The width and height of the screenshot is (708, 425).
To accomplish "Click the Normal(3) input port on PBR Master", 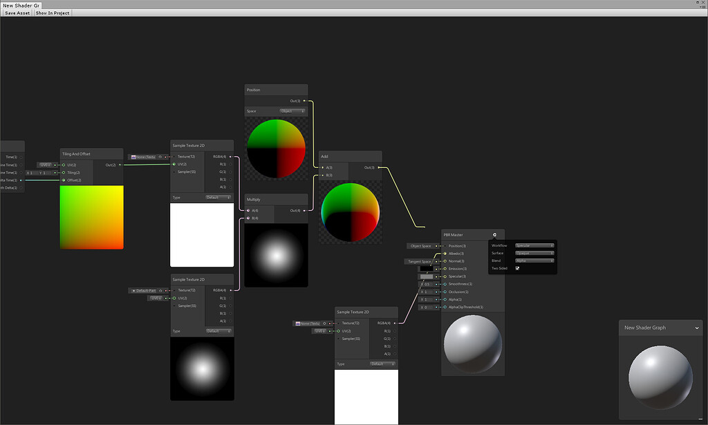I will coord(445,261).
